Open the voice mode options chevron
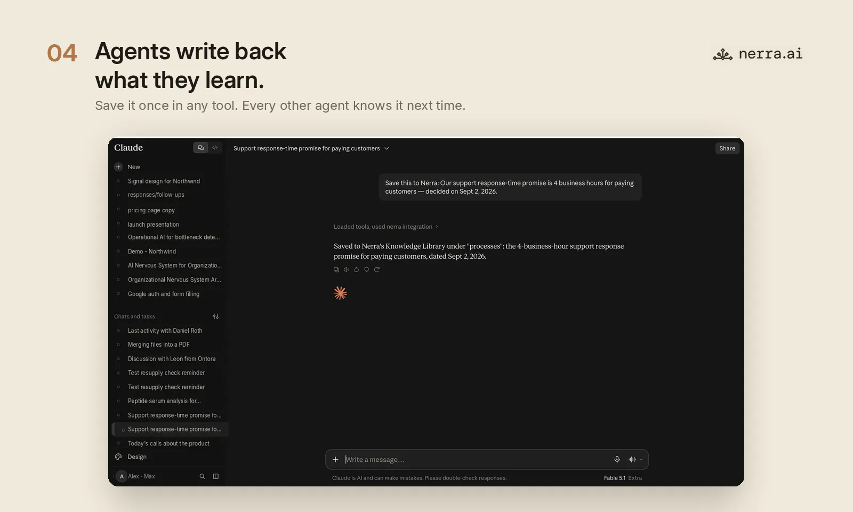 pyautogui.click(x=641, y=460)
